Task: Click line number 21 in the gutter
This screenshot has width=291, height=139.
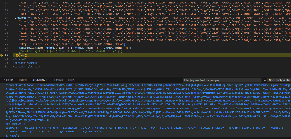Action: 7,29
